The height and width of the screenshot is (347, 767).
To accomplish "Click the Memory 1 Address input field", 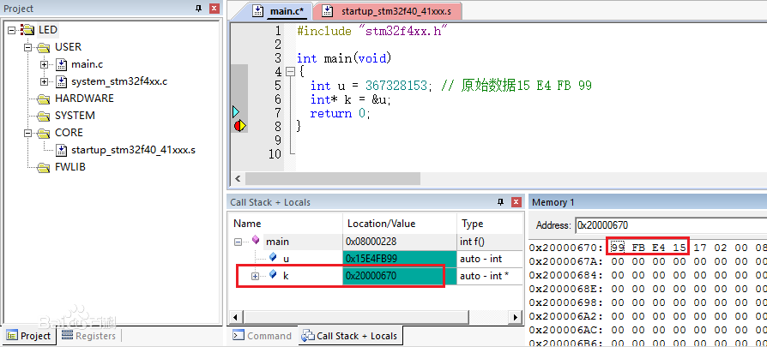I will 671,225.
